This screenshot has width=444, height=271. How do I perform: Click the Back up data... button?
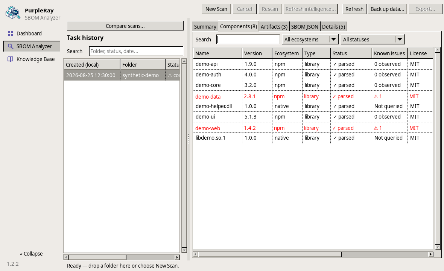(x=387, y=9)
